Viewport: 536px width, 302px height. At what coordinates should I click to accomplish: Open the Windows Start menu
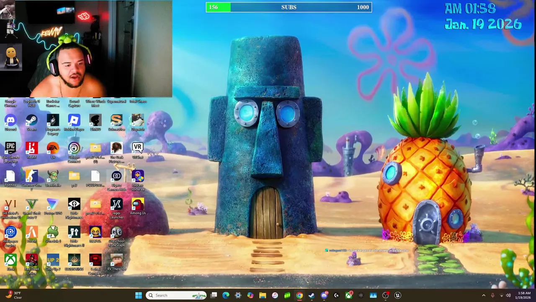139,295
